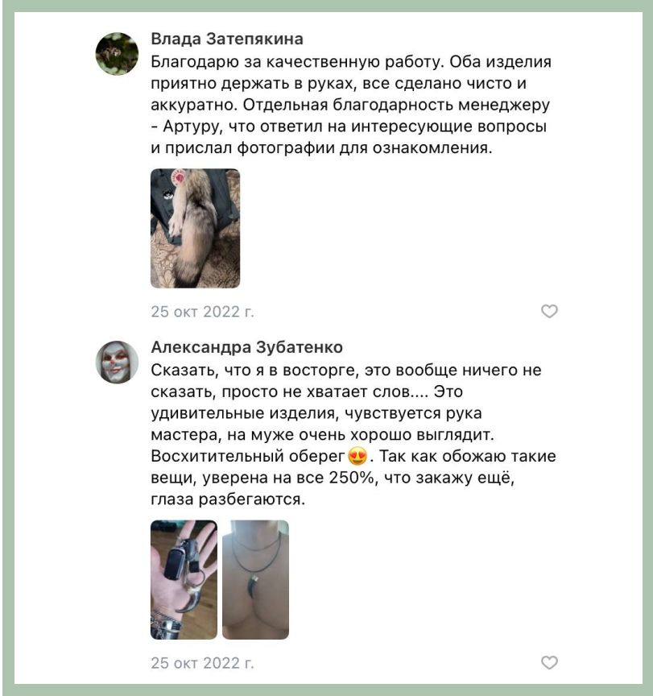The width and height of the screenshot is (653, 696).
Task: Click the date under Александра's review
Action: point(202,663)
